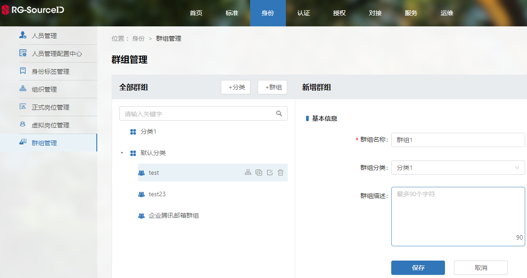
Task: Click the +群组 button
Action: click(x=272, y=87)
